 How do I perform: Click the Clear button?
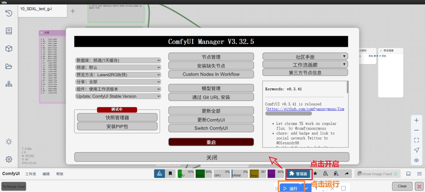point(402,186)
